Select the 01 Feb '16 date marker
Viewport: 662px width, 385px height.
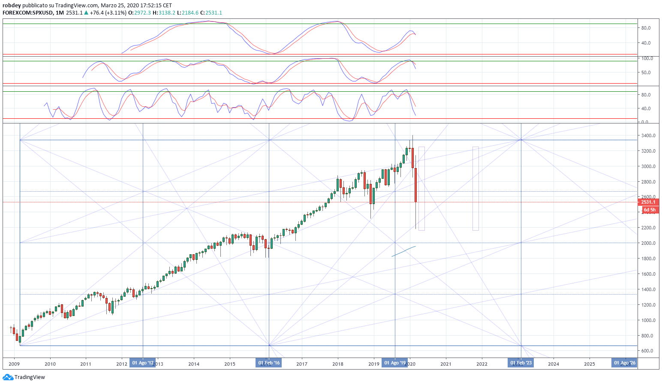pyautogui.click(x=269, y=363)
